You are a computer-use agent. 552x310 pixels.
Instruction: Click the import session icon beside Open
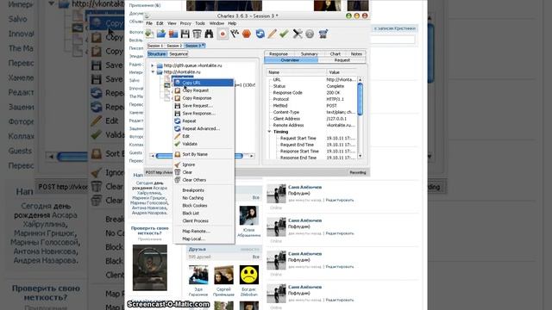[x=173, y=34]
